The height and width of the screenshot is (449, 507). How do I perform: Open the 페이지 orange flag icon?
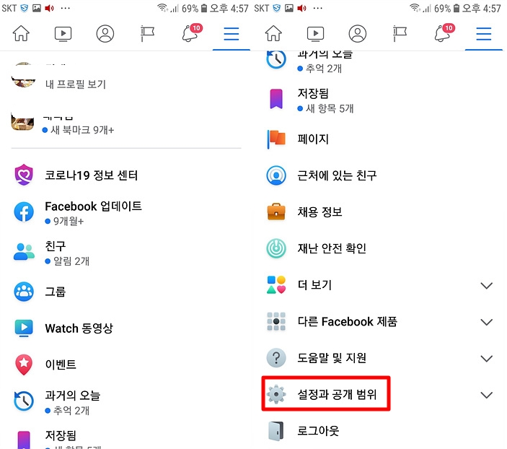click(x=276, y=139)
